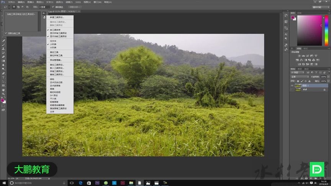
Task: Choose 预设管理器... from the menu
Action: pyautogui.click(x=56, y=60)
